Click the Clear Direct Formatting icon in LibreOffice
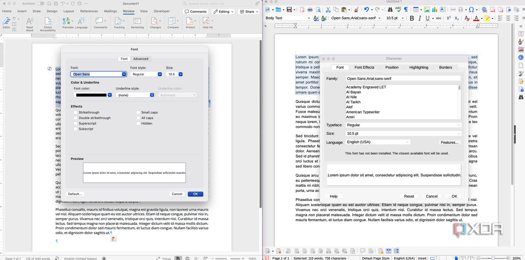Image resolution: width=525 pixels, height=260 pixels. (x=467, y=18)
